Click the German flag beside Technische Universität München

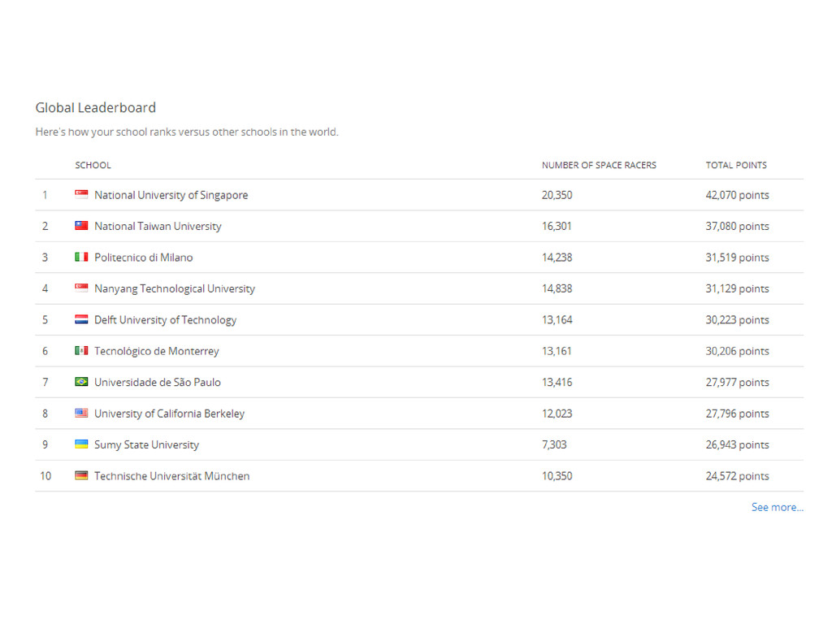[81, 475]
